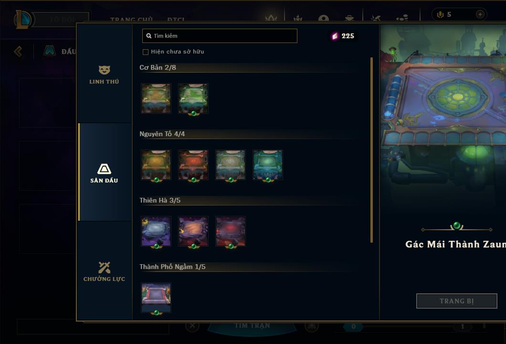Screen dimensions: 506x344
Task: Choose the red Nguyên Tố arena
Action: coord(193,165)
